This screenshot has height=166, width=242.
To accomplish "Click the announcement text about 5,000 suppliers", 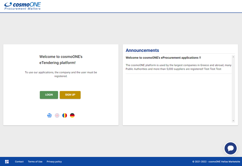I will (x=178, y=67).
